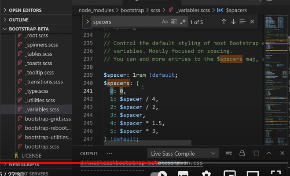This screenshot has height=176, width=290.
Task: Click $spacer: 1rem declaration line
Action: point(140,75)
